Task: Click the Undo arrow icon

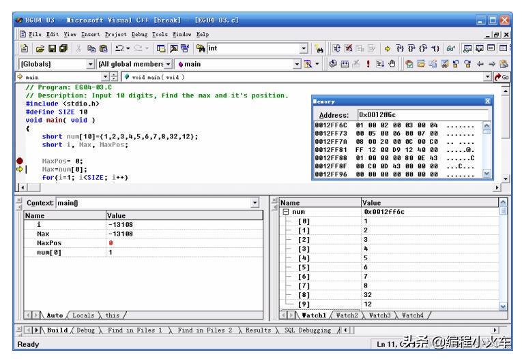Action: (x=119, y=48)
